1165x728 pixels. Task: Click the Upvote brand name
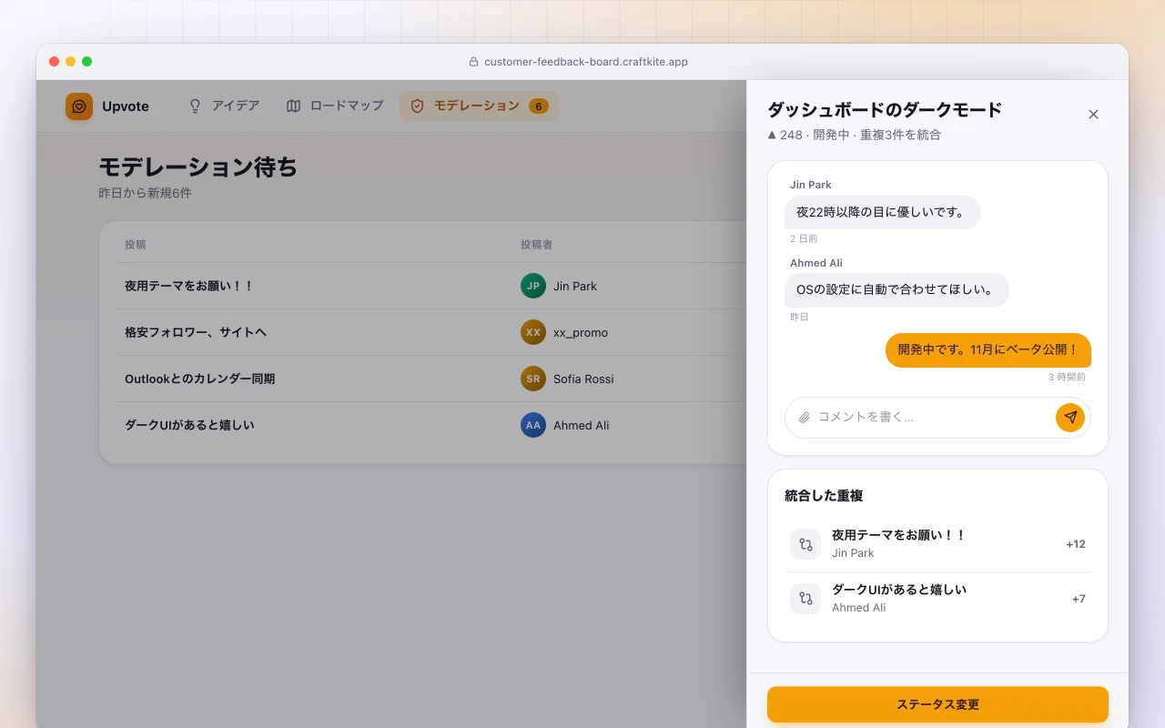click(x=126, y=106)
